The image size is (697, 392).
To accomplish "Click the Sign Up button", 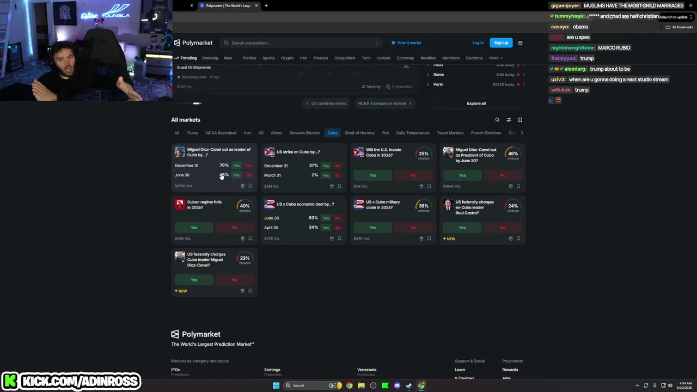I will coord(501,42).
